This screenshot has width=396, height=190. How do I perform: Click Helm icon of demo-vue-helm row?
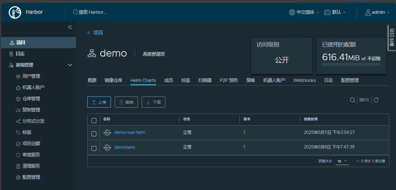107,132
